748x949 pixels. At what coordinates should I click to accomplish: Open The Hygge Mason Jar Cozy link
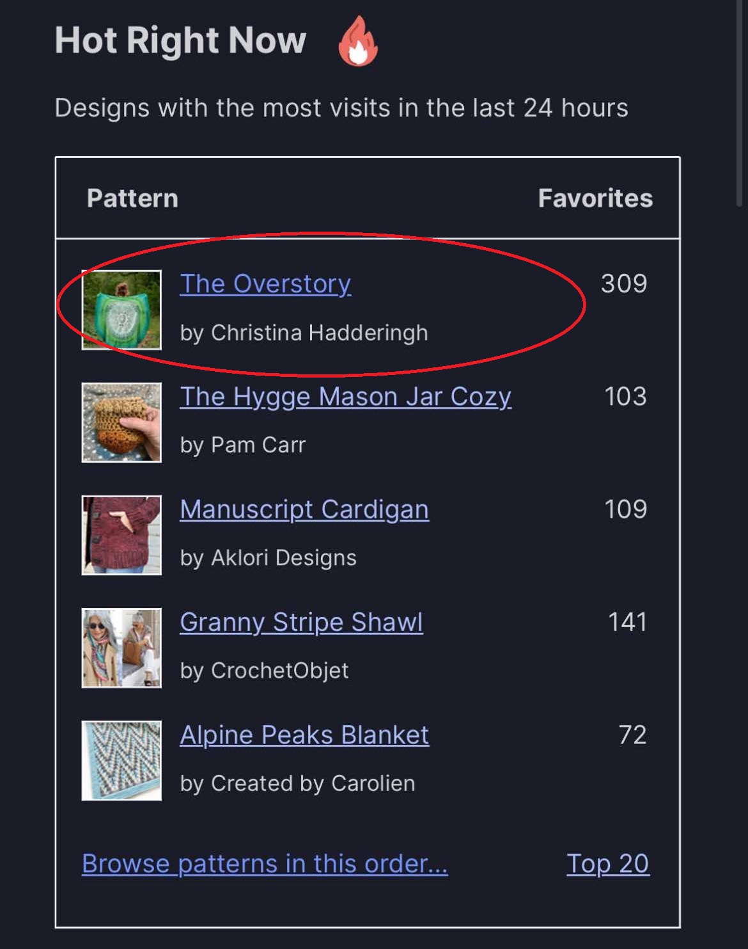[x=345, y=397]
